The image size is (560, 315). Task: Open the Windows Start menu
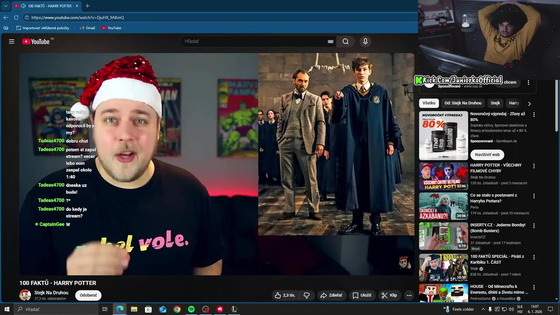[7, 309]
